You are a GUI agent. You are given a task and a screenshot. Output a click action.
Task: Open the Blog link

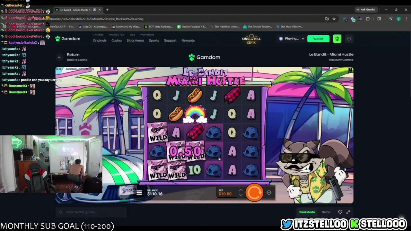[x=132, y=35]
